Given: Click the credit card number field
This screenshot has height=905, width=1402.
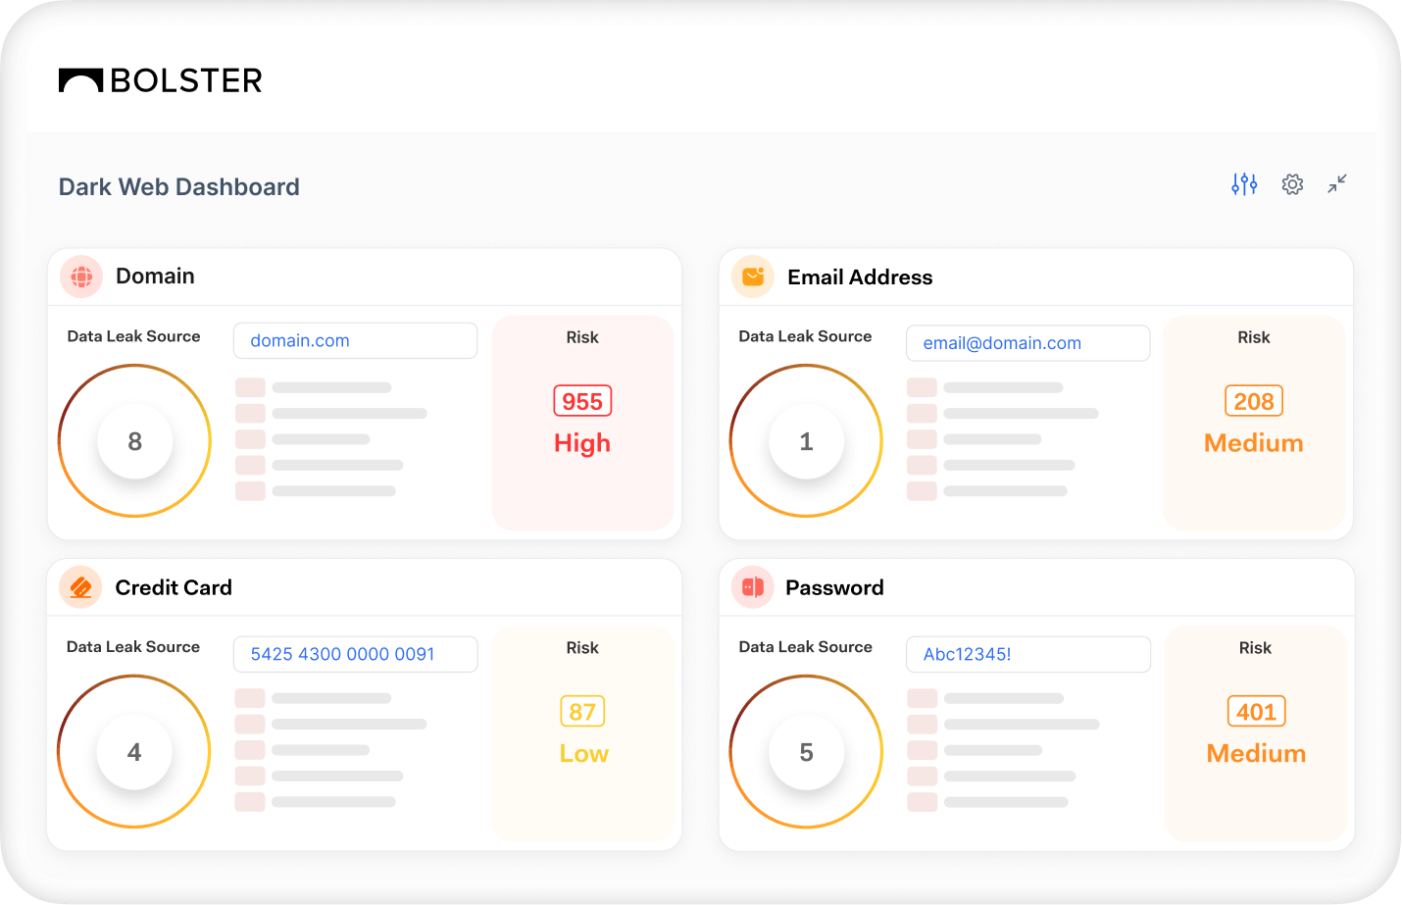Looking at the screenshot, I should 355,654.
